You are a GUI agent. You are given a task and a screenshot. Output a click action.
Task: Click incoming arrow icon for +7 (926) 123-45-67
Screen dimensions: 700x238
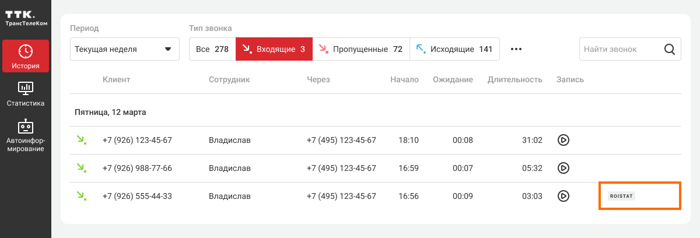[x=81, y=140]
